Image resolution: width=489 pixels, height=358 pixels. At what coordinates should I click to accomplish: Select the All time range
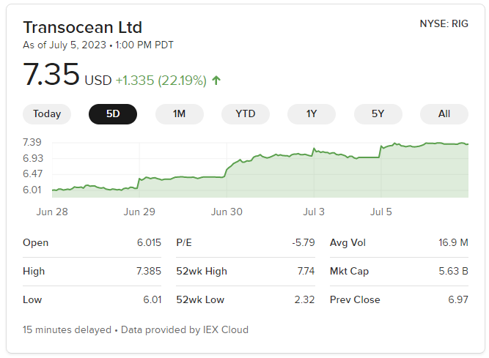click(x=444, y=114)
